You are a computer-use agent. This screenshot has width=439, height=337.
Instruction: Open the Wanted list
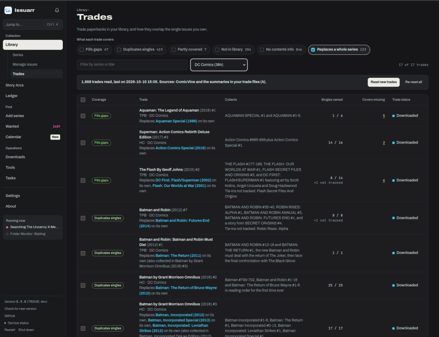point(12,126)
